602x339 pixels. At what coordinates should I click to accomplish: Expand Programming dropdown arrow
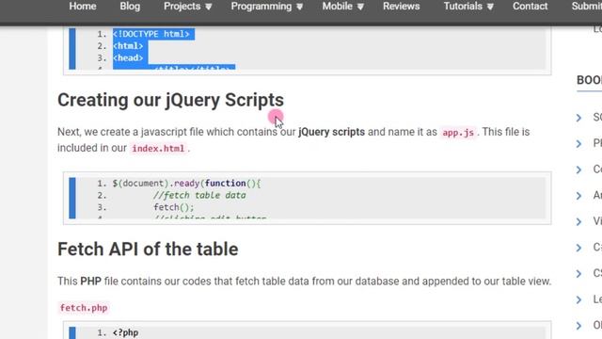(299, 7)
